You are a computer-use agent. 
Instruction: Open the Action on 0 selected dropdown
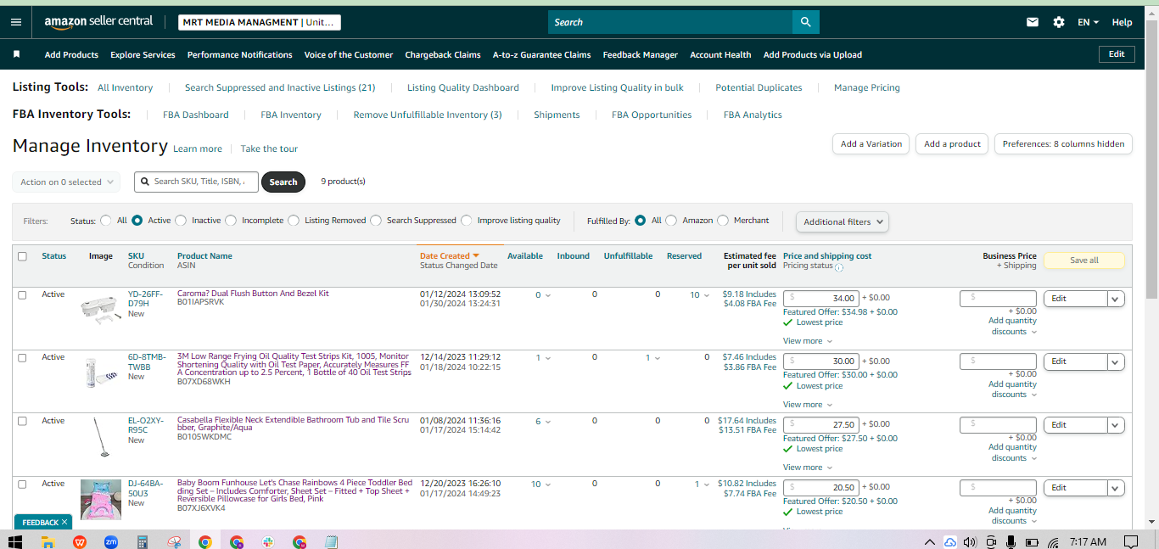point(66,182)
